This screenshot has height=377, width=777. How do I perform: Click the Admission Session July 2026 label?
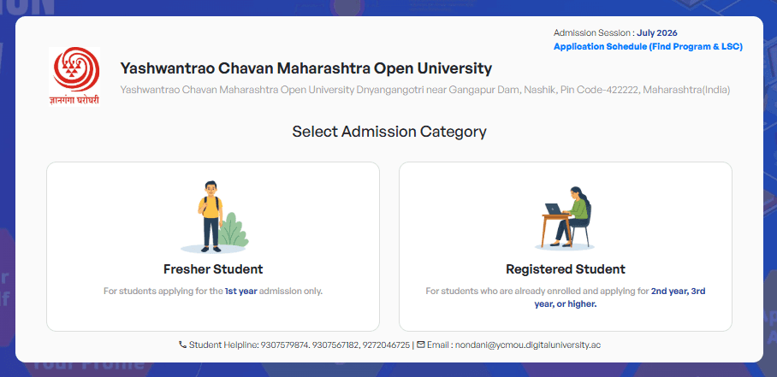(x=615, y=33)
